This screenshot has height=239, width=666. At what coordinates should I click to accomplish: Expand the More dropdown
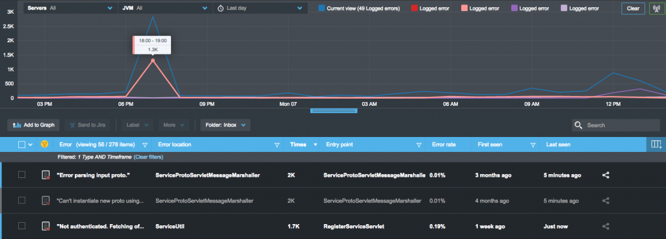174,125
